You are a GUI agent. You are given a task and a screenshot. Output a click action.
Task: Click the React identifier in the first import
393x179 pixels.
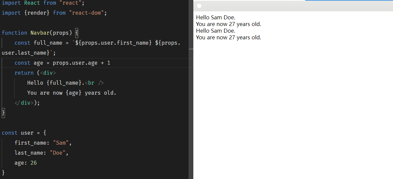32,3
